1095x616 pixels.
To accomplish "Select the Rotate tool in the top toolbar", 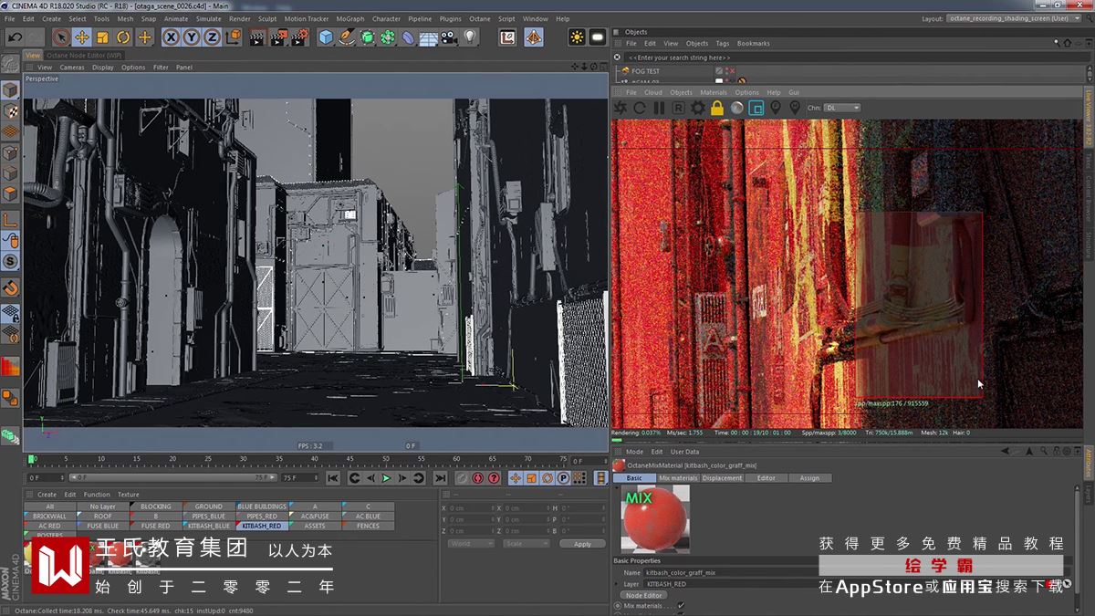I will click(123, 37).
